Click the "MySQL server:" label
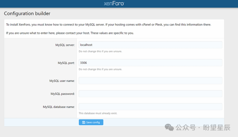 tap(65, 45)
